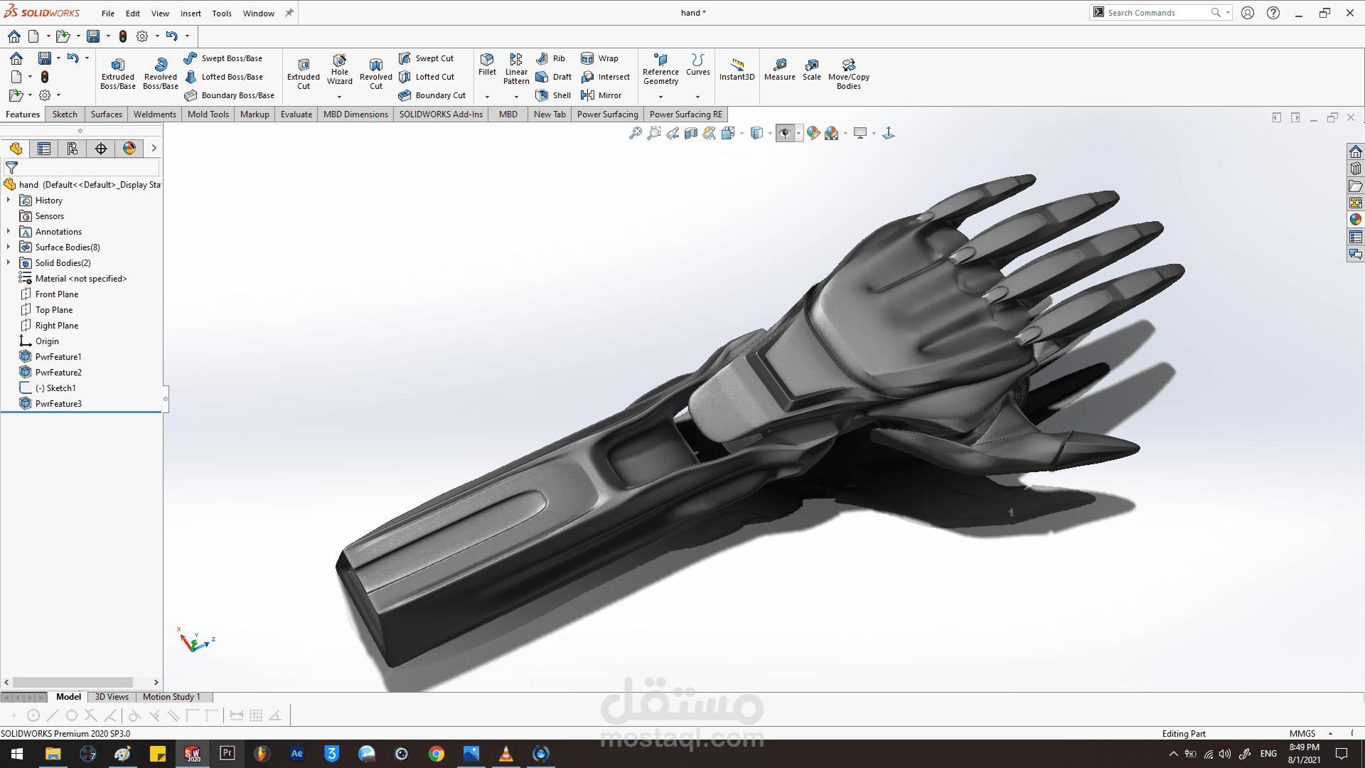Click the Measure tool icon
The height and width of the screenshot is (768, 1365).
point(780,68)
